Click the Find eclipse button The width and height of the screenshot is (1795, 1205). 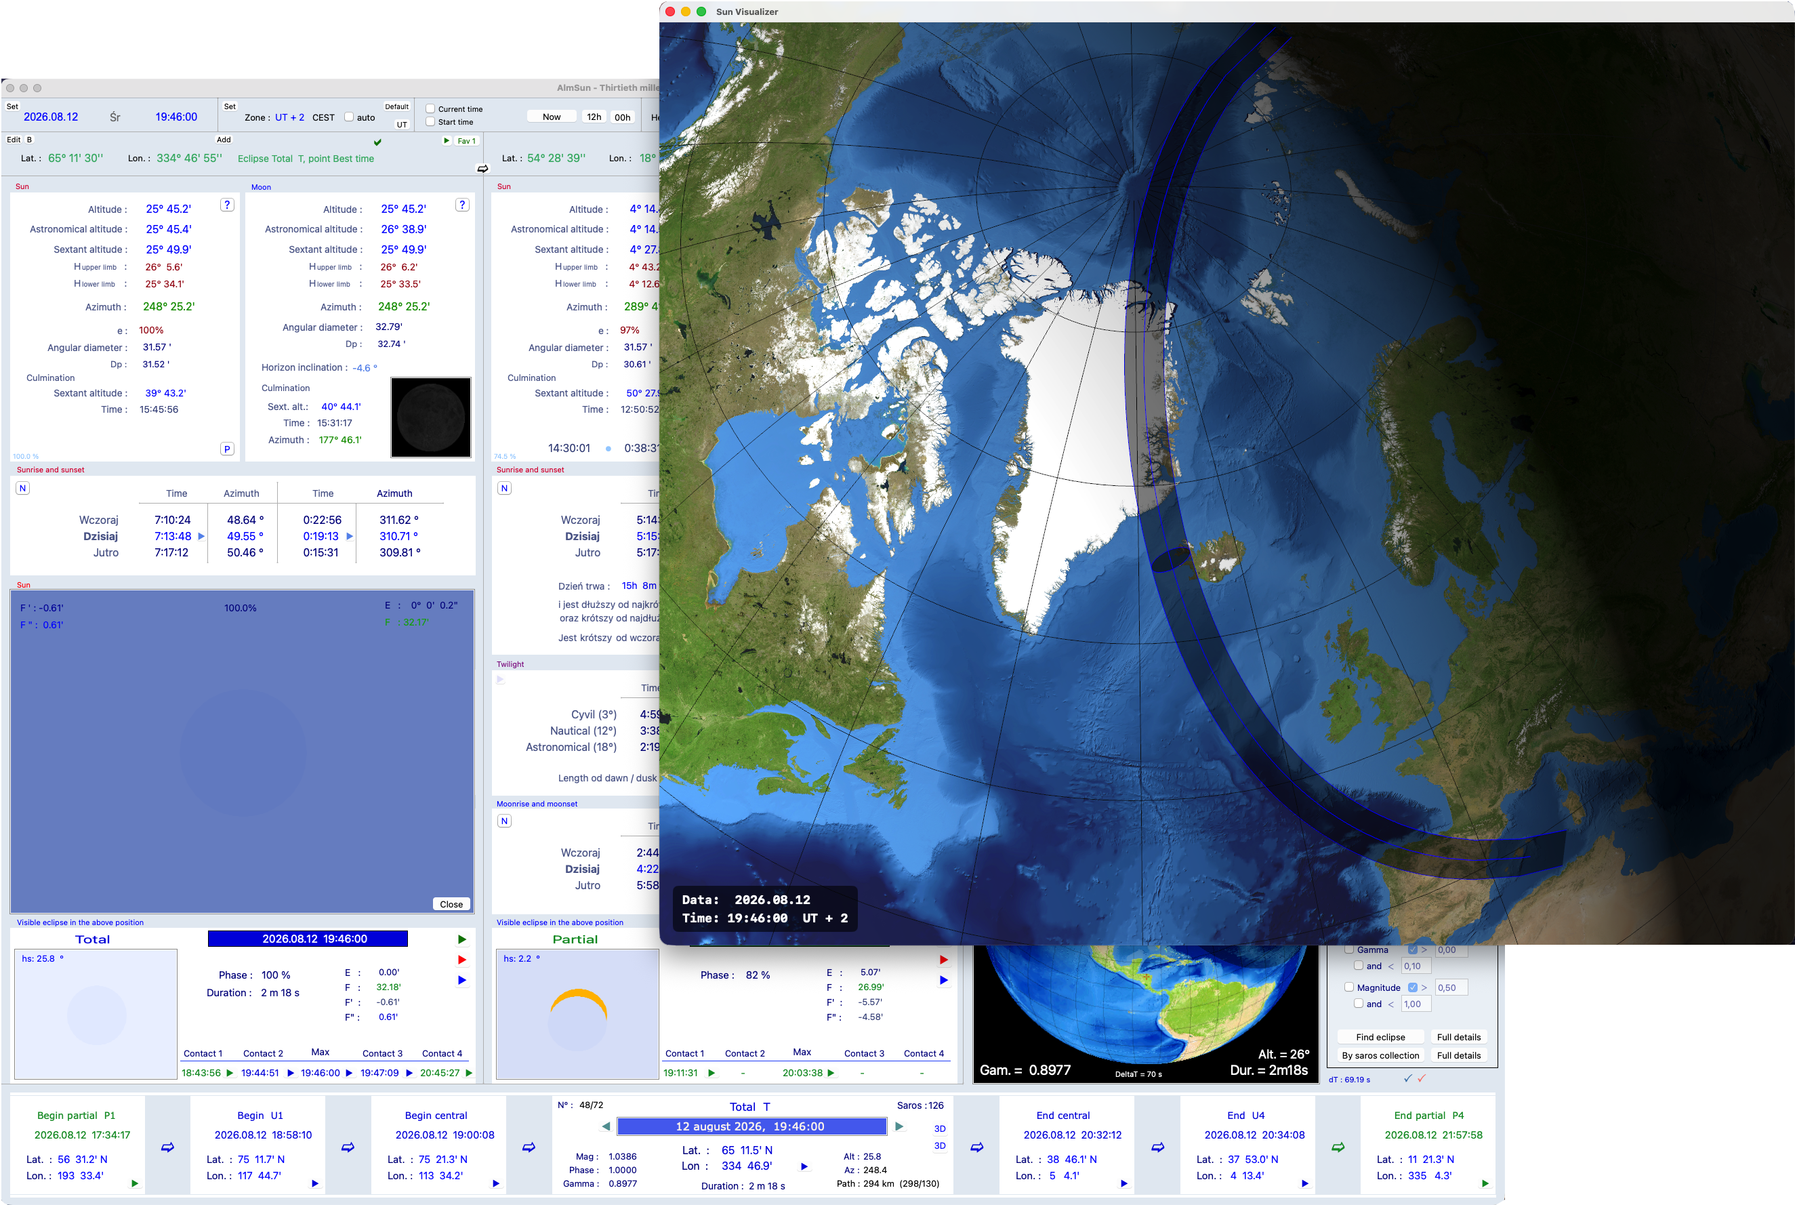click(1380, 1037)
